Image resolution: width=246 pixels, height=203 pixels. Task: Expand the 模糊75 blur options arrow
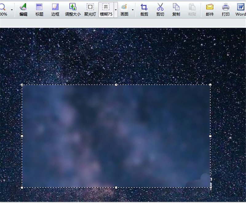[x=116, y=10]
